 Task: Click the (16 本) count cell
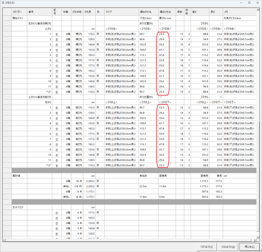(77, 186)
